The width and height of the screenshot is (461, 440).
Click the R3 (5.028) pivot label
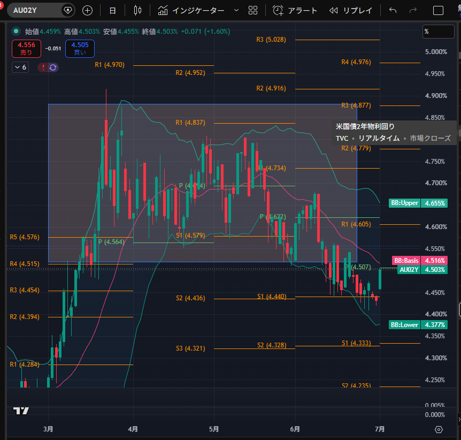[x=271, y=40]
